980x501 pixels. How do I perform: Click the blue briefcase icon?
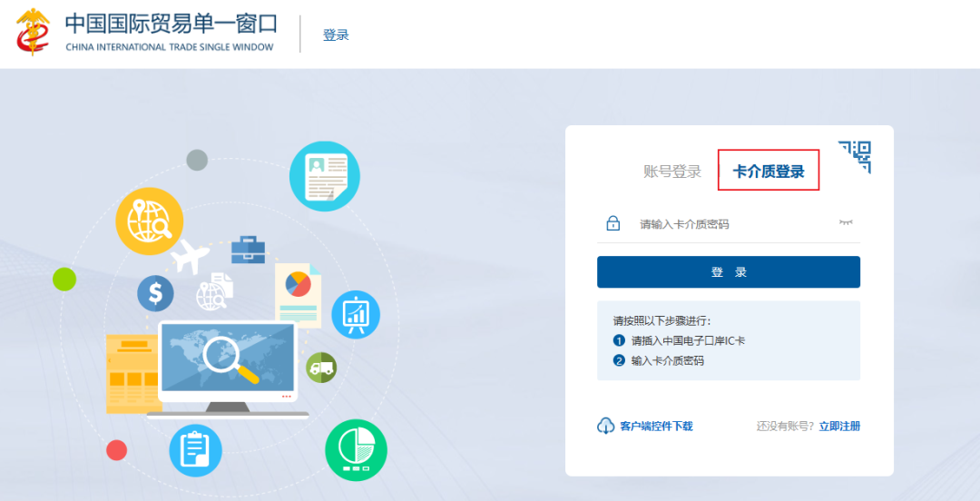tap(248, 250)
